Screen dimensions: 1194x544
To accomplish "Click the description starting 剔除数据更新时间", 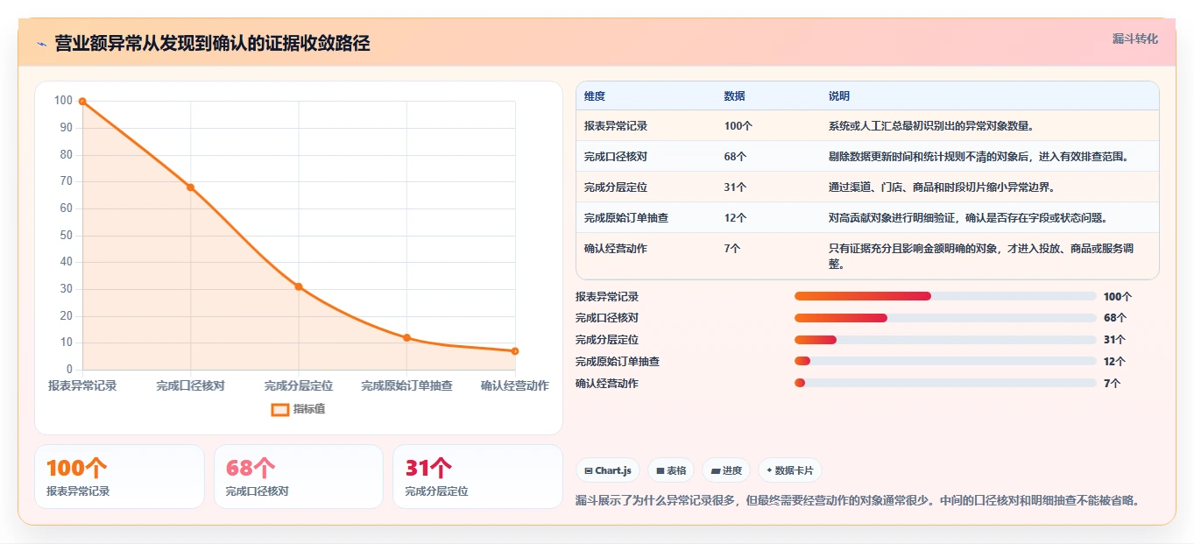I will pos(981,157).
